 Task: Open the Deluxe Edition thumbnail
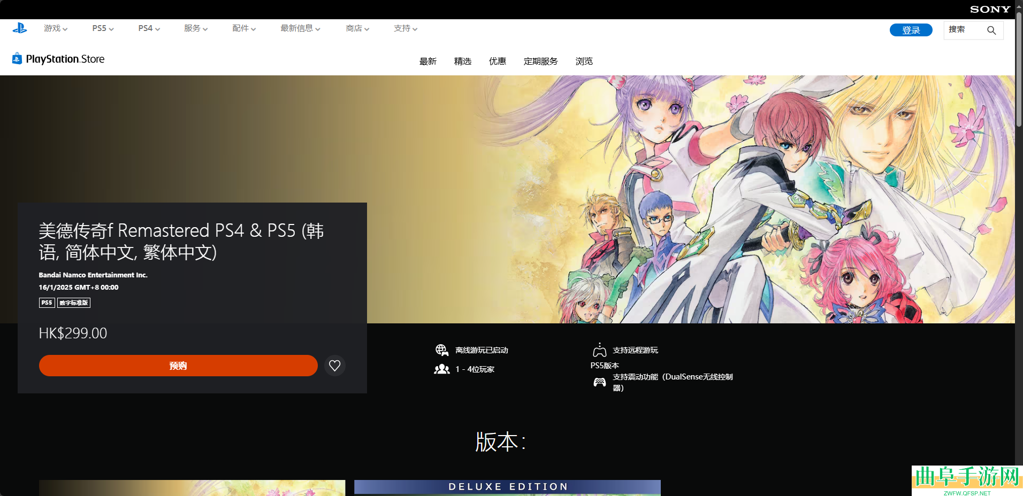(x=507, y=487)
